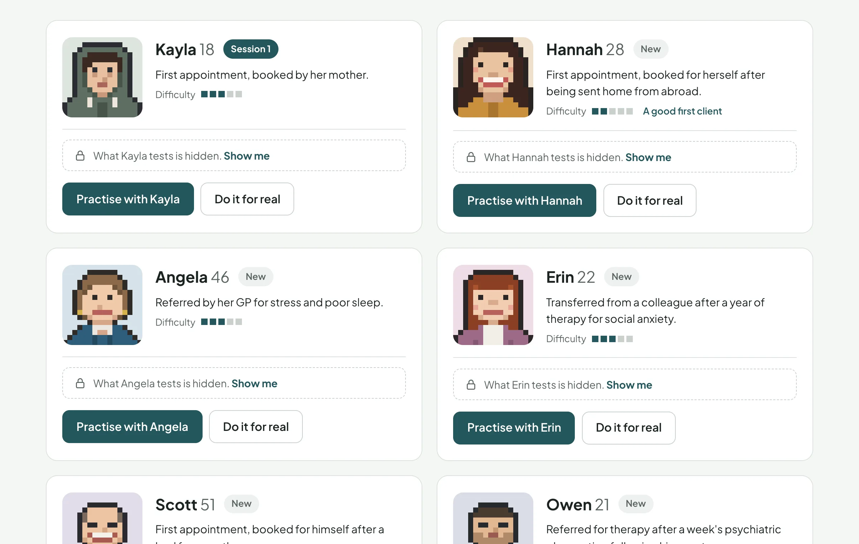
Task: Open Angela's pixel avatar
Action: pyautogui.click(x=102, y=305)
